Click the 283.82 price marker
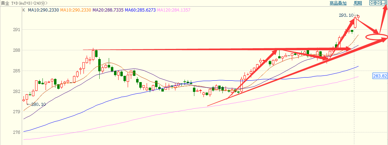The width and height of the screenshot is (388, 145). [x=380, y=76]
